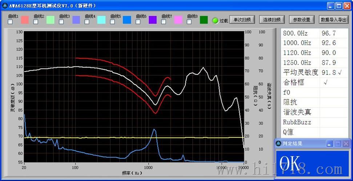Enable the 曲线5 checkbox
This screenshot has height=181, width=353.
click(112, 22)
